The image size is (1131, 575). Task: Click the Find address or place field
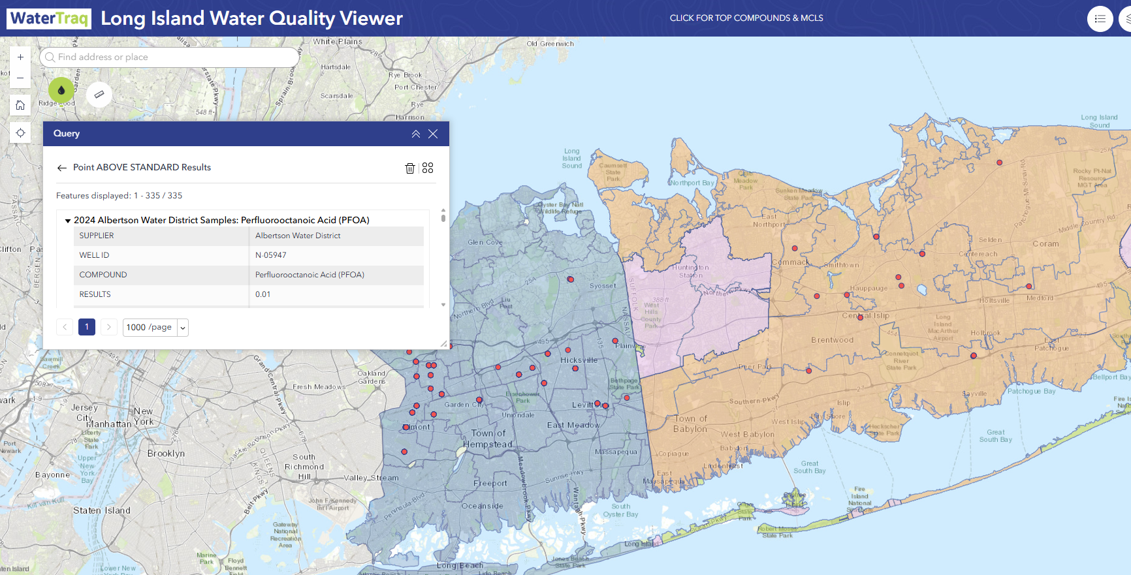tap(170, 57)
